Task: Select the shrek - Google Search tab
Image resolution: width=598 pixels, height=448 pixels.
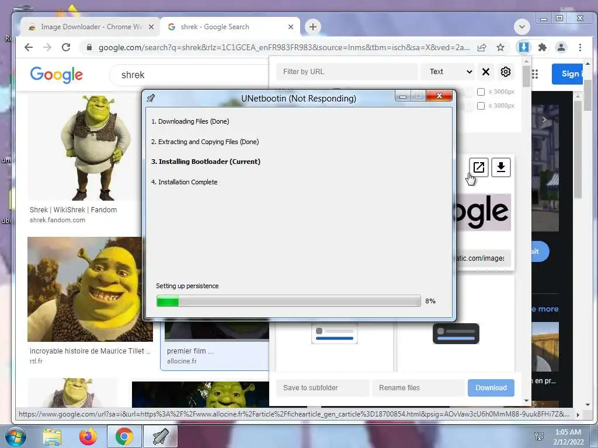Action: click(230, 27)
